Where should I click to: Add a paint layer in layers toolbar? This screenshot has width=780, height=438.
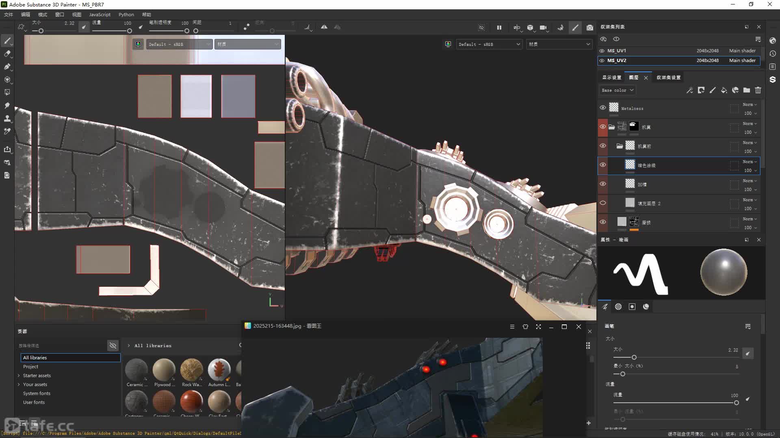[x=713, y=90]
